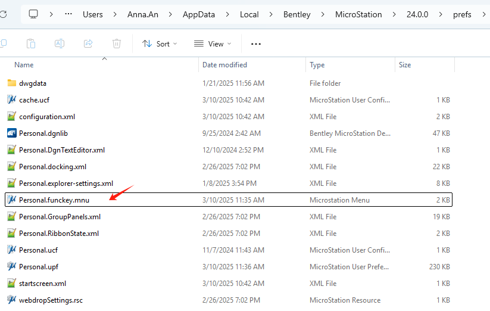This screenshot has height=311, width=490.
Task: Select the configuration.xml file icon
Action: (11, 117)
